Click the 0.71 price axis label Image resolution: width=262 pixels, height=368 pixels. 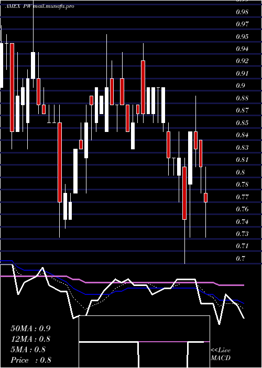[242, 246]
